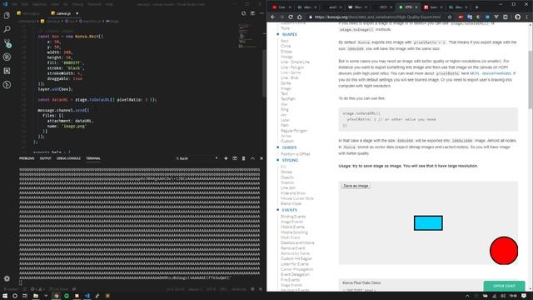Open the Binding Events link
The image size is (533, 300).
click(x=293, y=217)
